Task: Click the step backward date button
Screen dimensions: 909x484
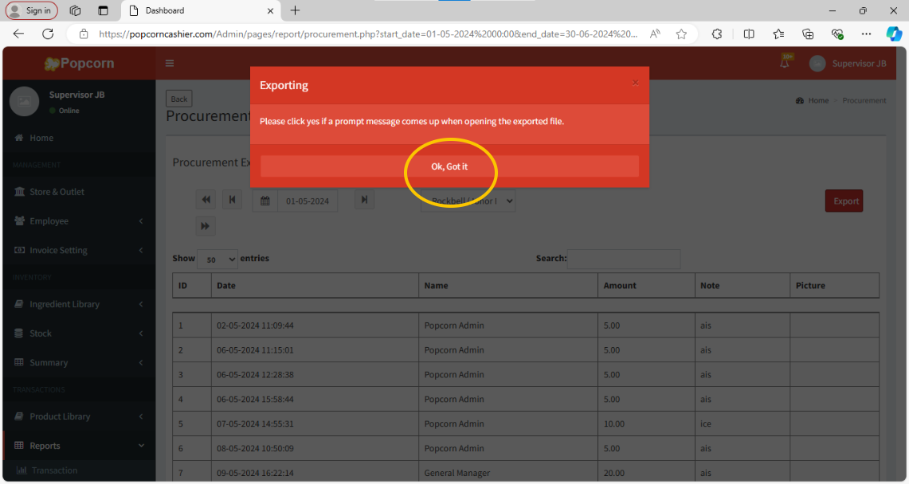Action: point(232,200)
